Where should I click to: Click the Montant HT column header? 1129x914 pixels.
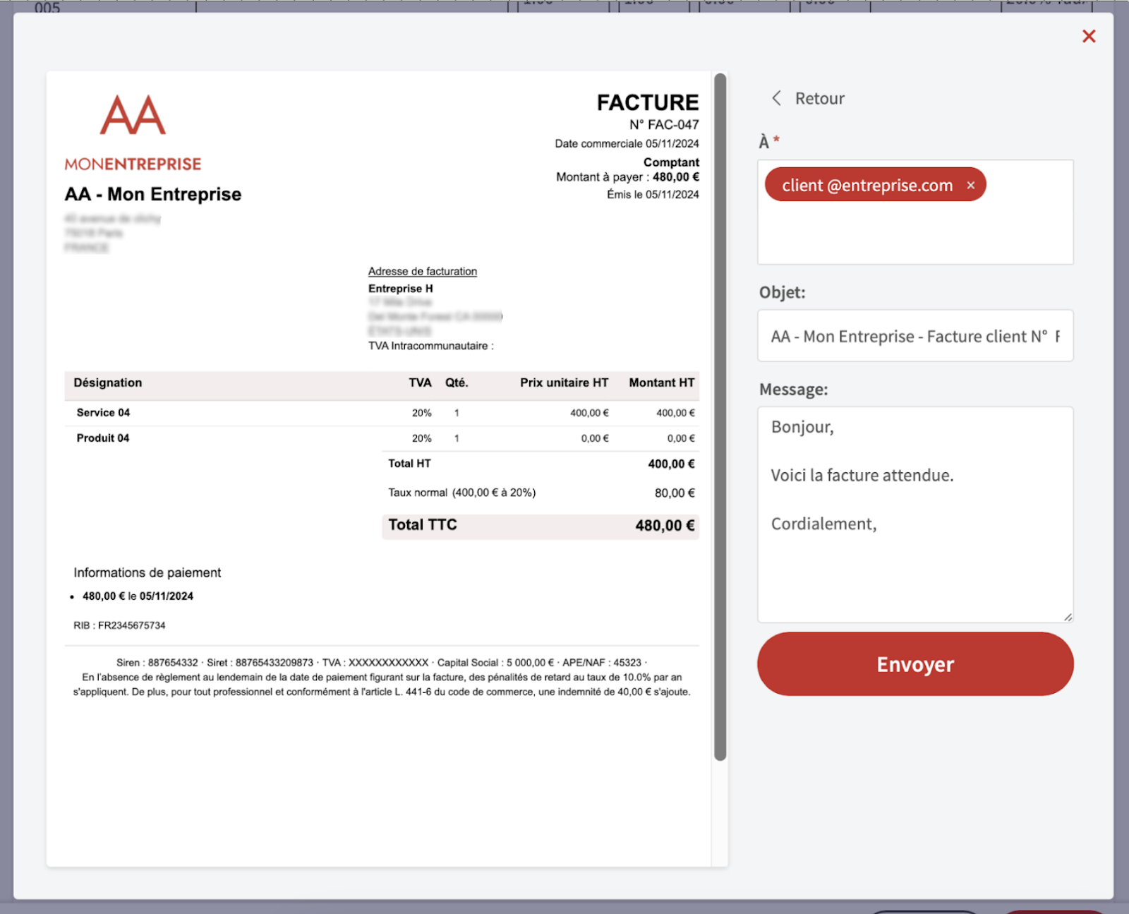(x=662, y=383)
